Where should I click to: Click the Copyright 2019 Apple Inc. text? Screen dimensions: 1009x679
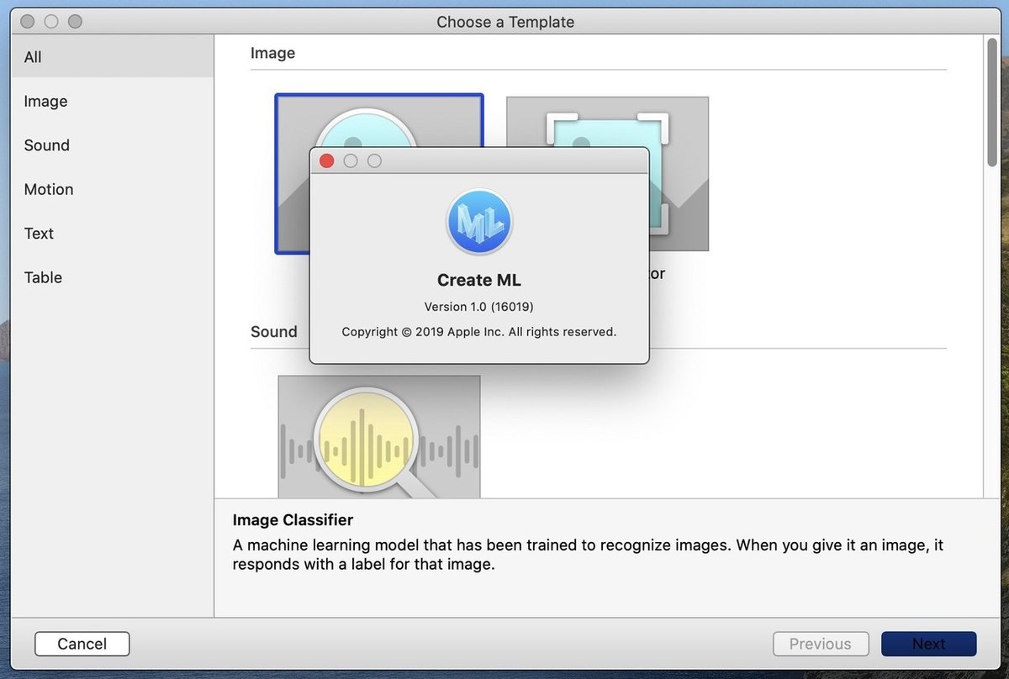point(479,332)
